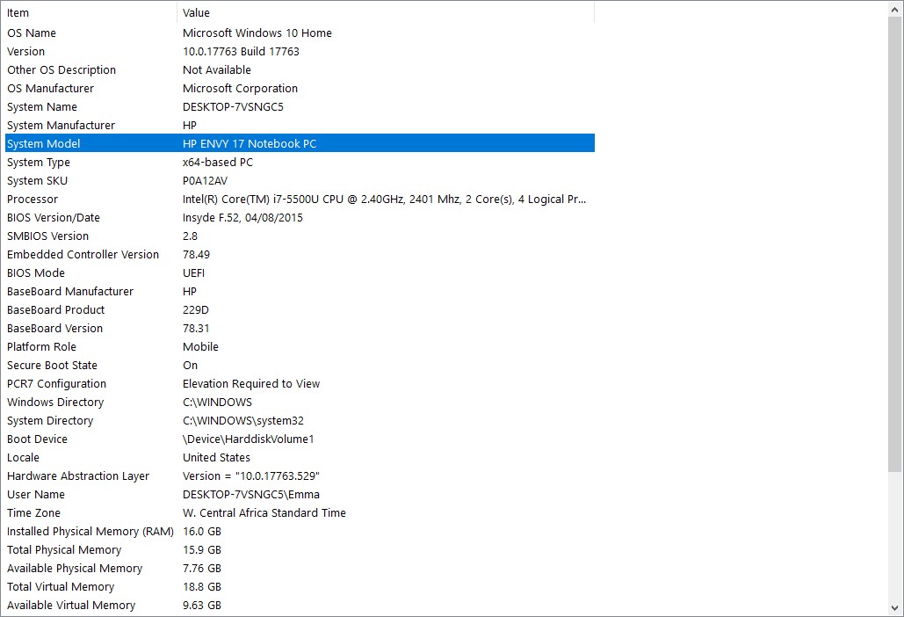Click W. Central Africa Standard Time value
Viewport: 904px width, 617px height.
pyautogui.click(x=264, y=512)
